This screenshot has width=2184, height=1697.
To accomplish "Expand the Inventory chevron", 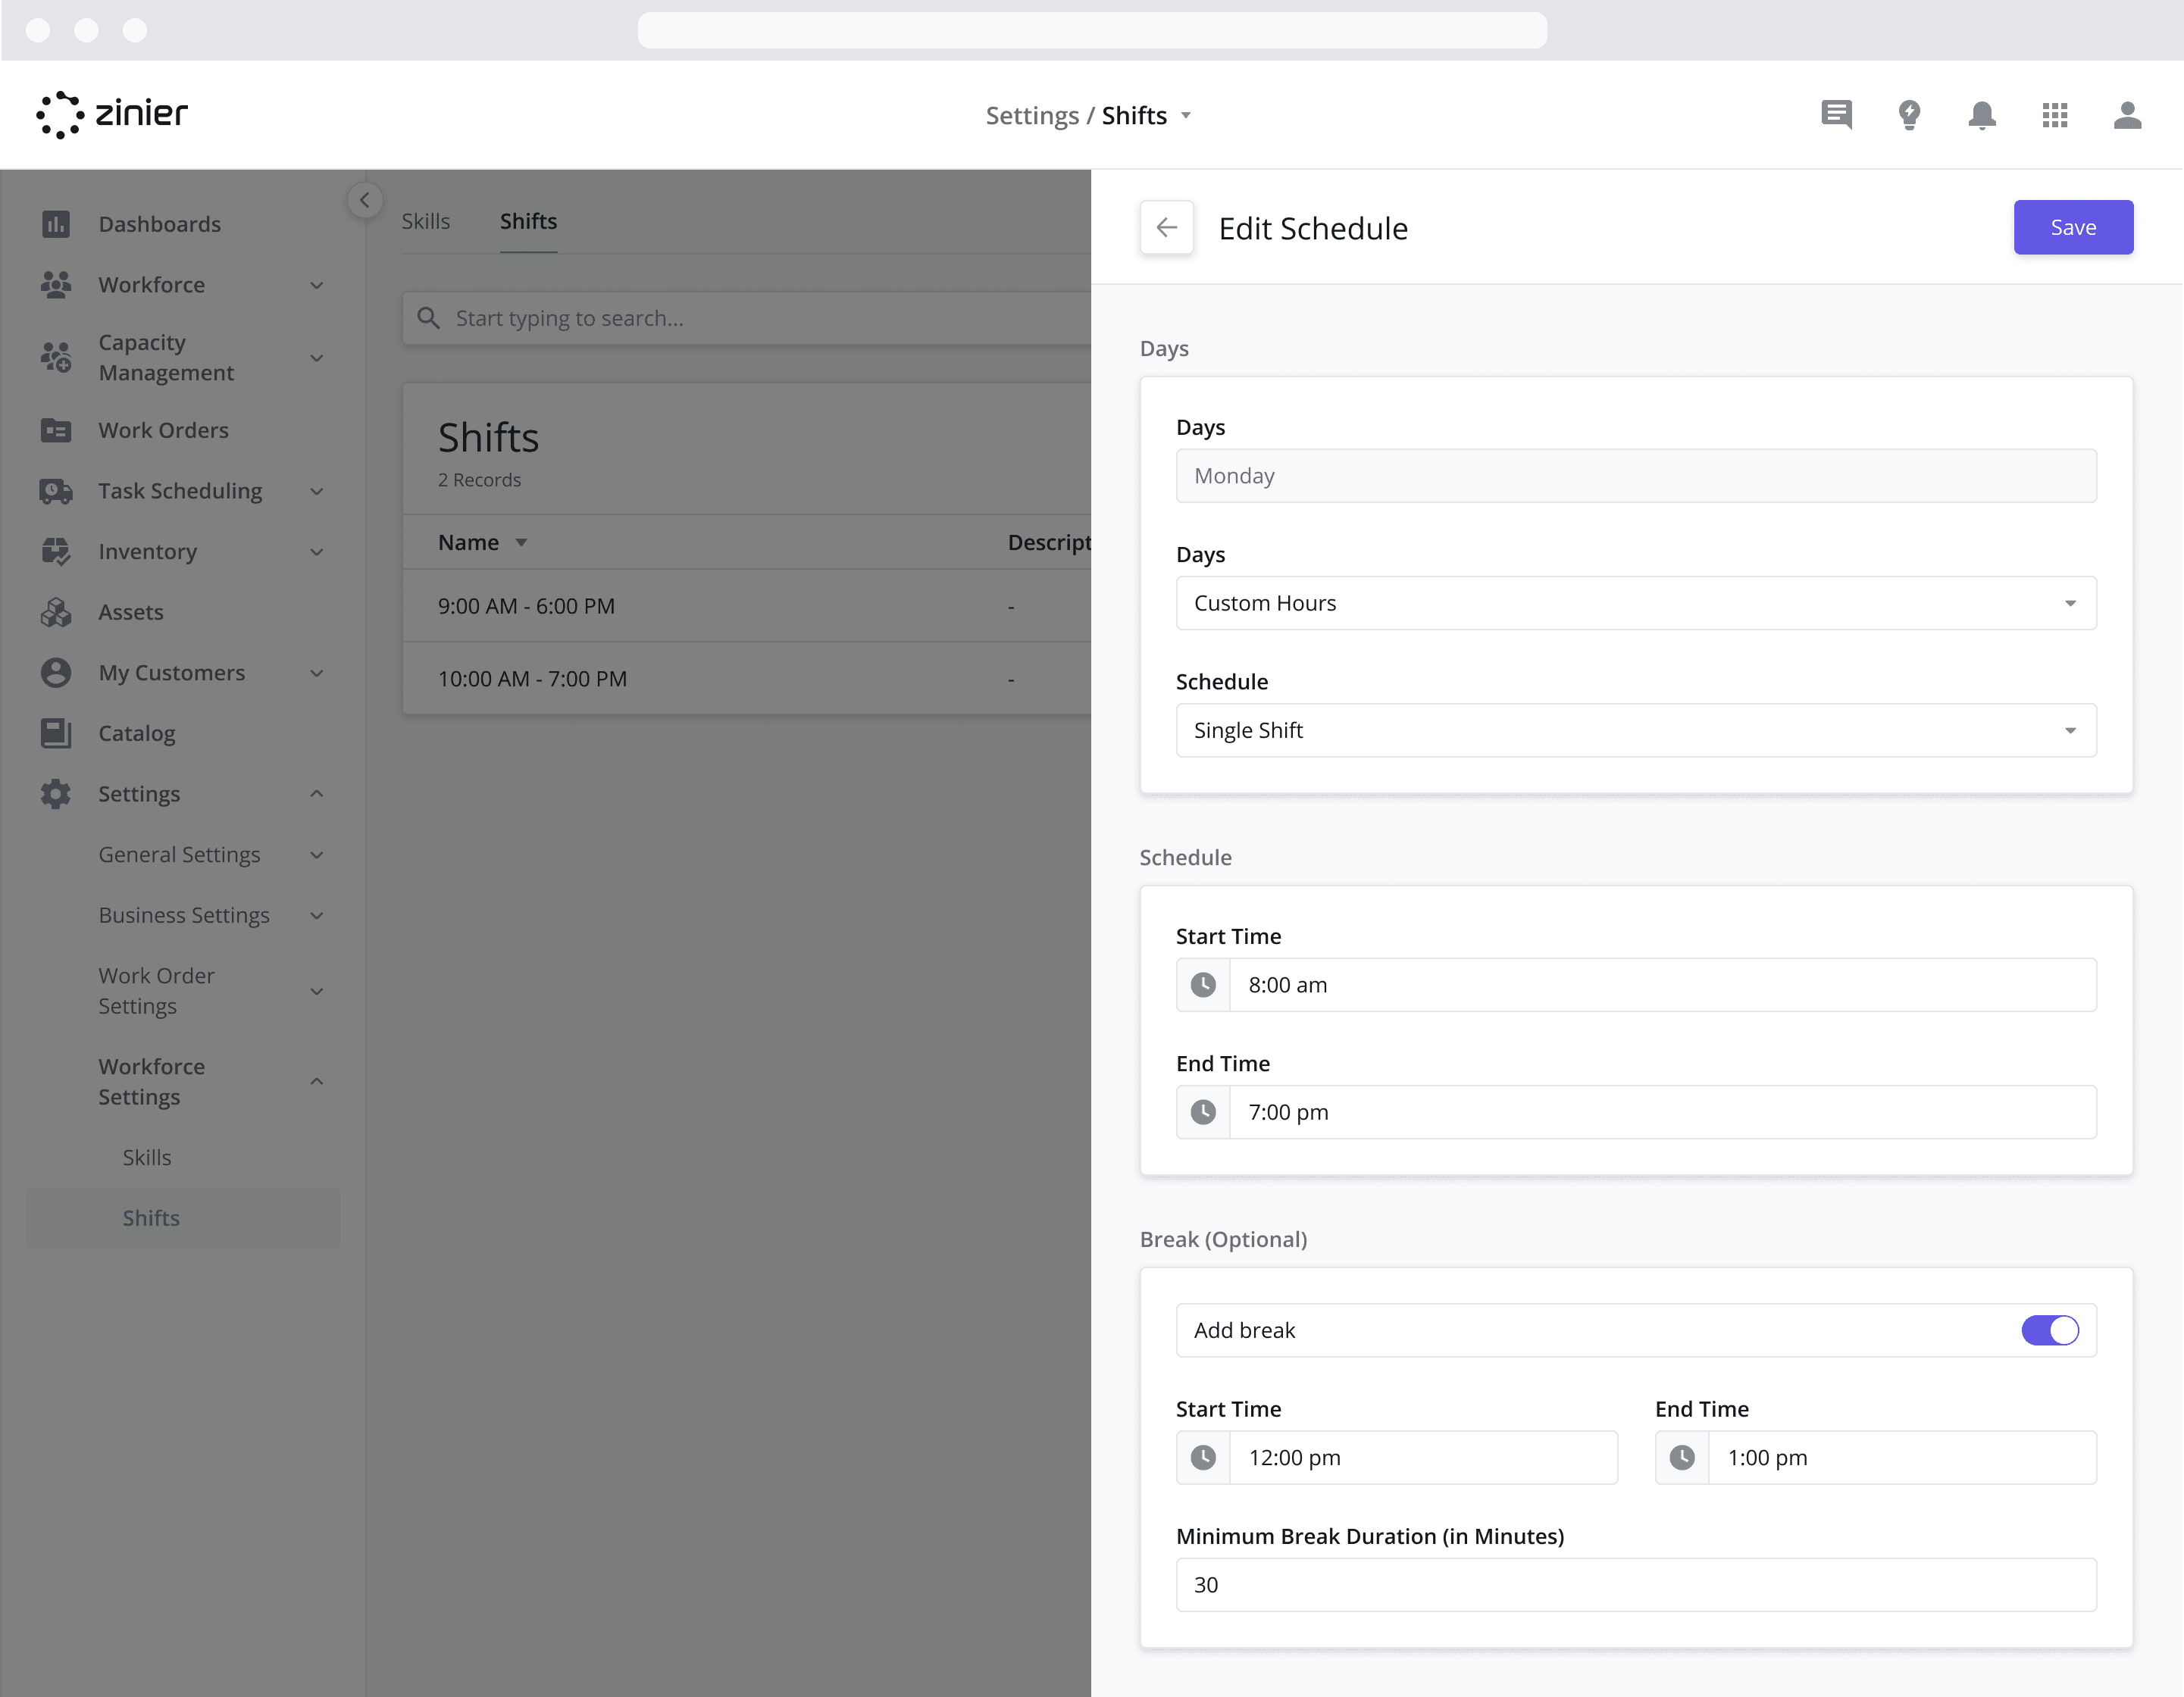I will coord(317,552).
